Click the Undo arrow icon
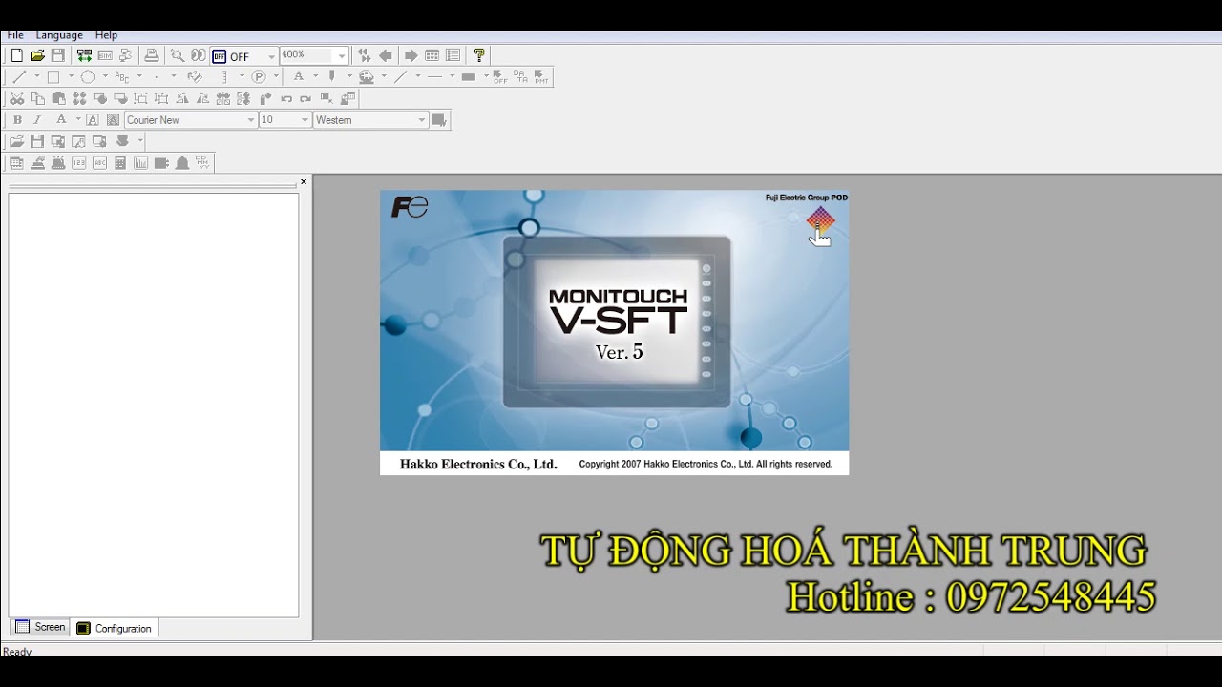The width and height of the screenshot is (1222, 687). [285, 98]
